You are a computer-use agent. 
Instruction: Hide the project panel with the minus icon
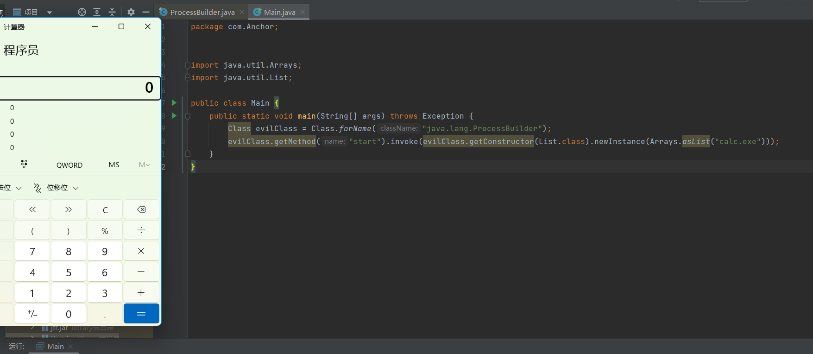146,12
